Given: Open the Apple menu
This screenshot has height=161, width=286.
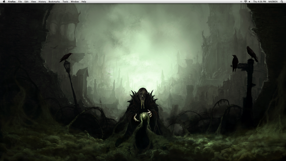Looking at the screenshot, I should tap(4, 2).
